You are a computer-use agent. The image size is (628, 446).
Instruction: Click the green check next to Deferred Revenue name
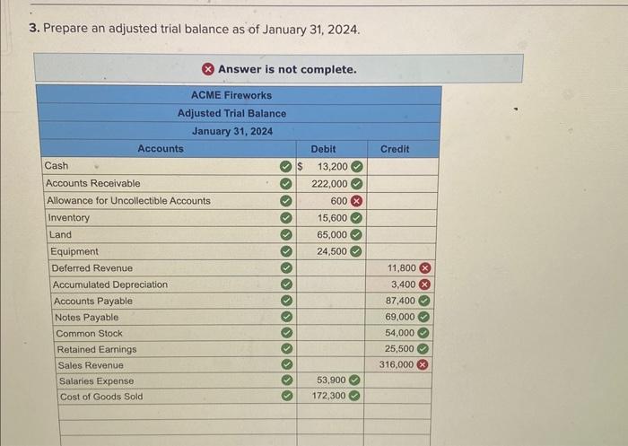(285, 267)
